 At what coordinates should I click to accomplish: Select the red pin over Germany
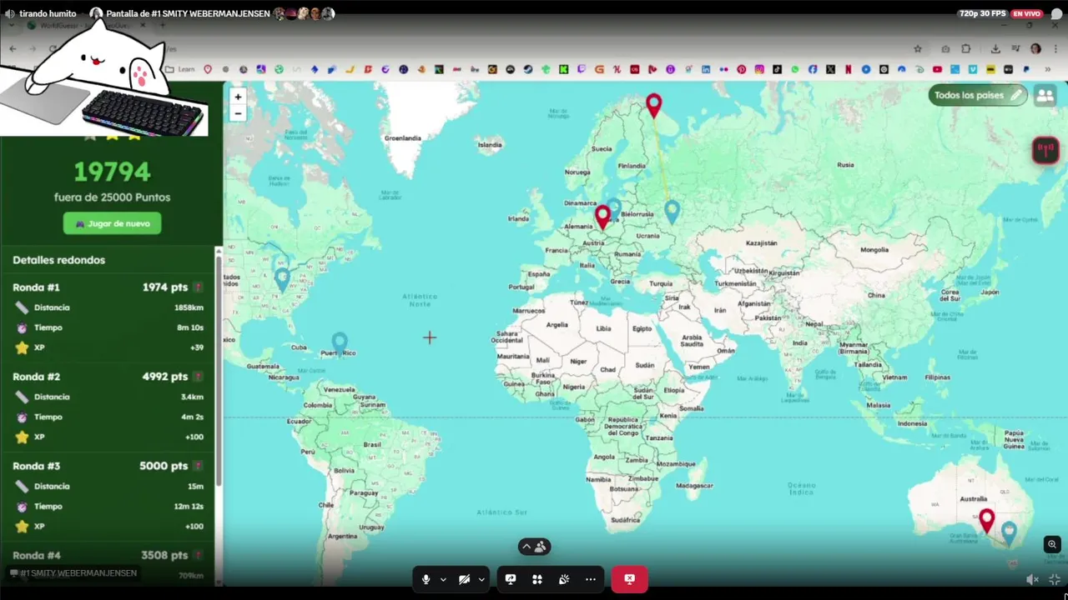tap(602, 217)
